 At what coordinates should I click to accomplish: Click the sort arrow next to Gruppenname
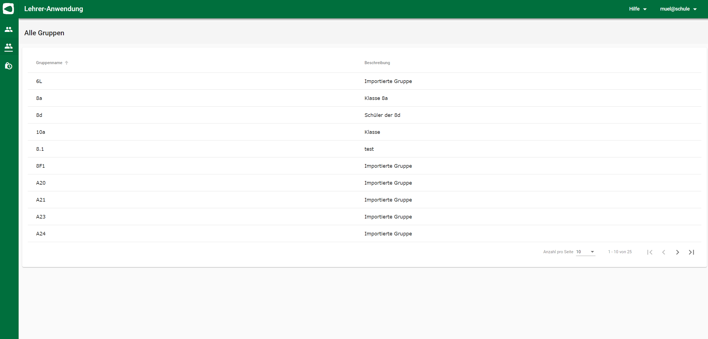point(67,63)
